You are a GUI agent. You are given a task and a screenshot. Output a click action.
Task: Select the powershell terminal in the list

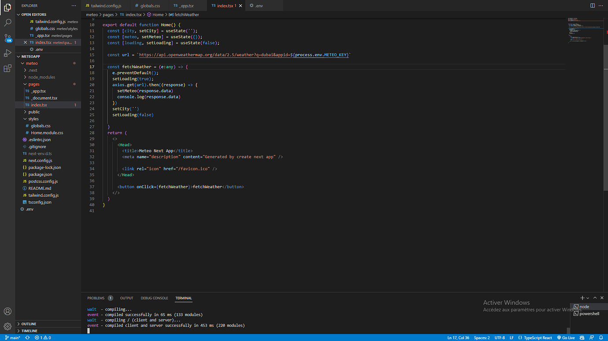589,314
